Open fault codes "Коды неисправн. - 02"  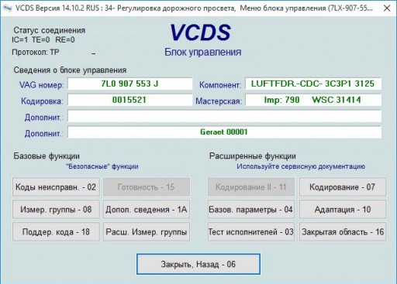[x=56, y=187]
